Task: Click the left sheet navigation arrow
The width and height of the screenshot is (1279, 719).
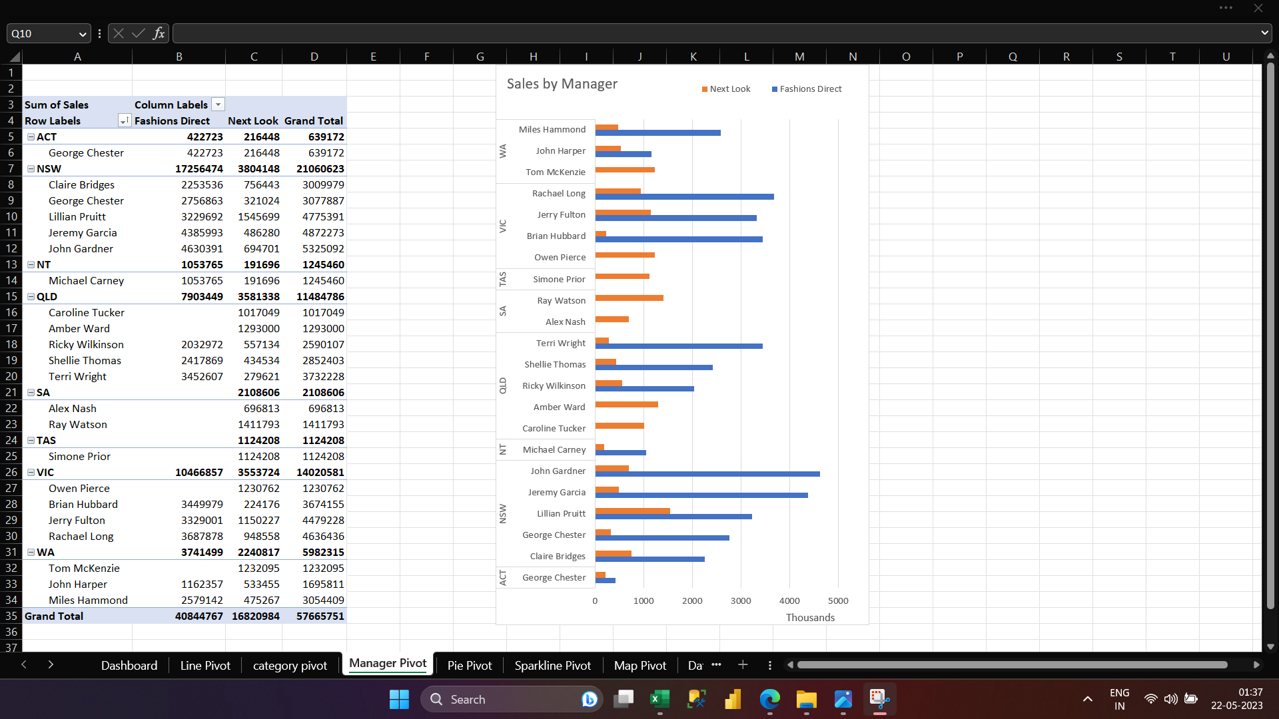Action: coord(24,664)
